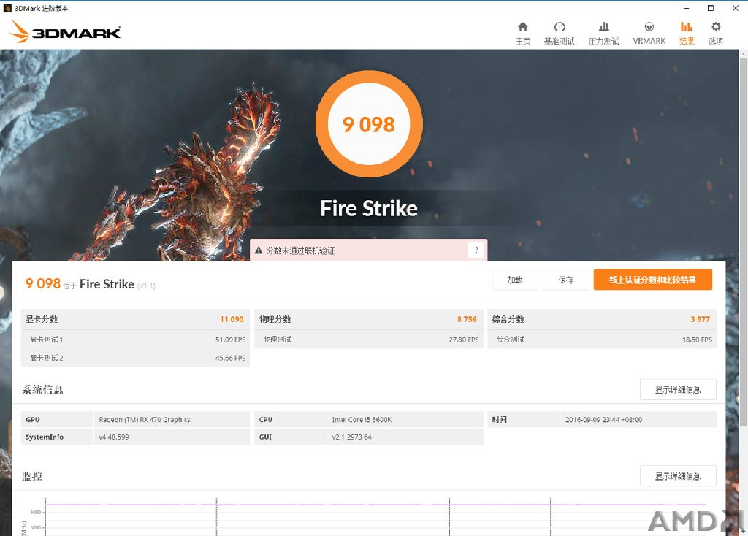The width and height of the screenshot is (748, 536).
Task: Click the 监控 section heading
Action: click(x=32, y=476)
